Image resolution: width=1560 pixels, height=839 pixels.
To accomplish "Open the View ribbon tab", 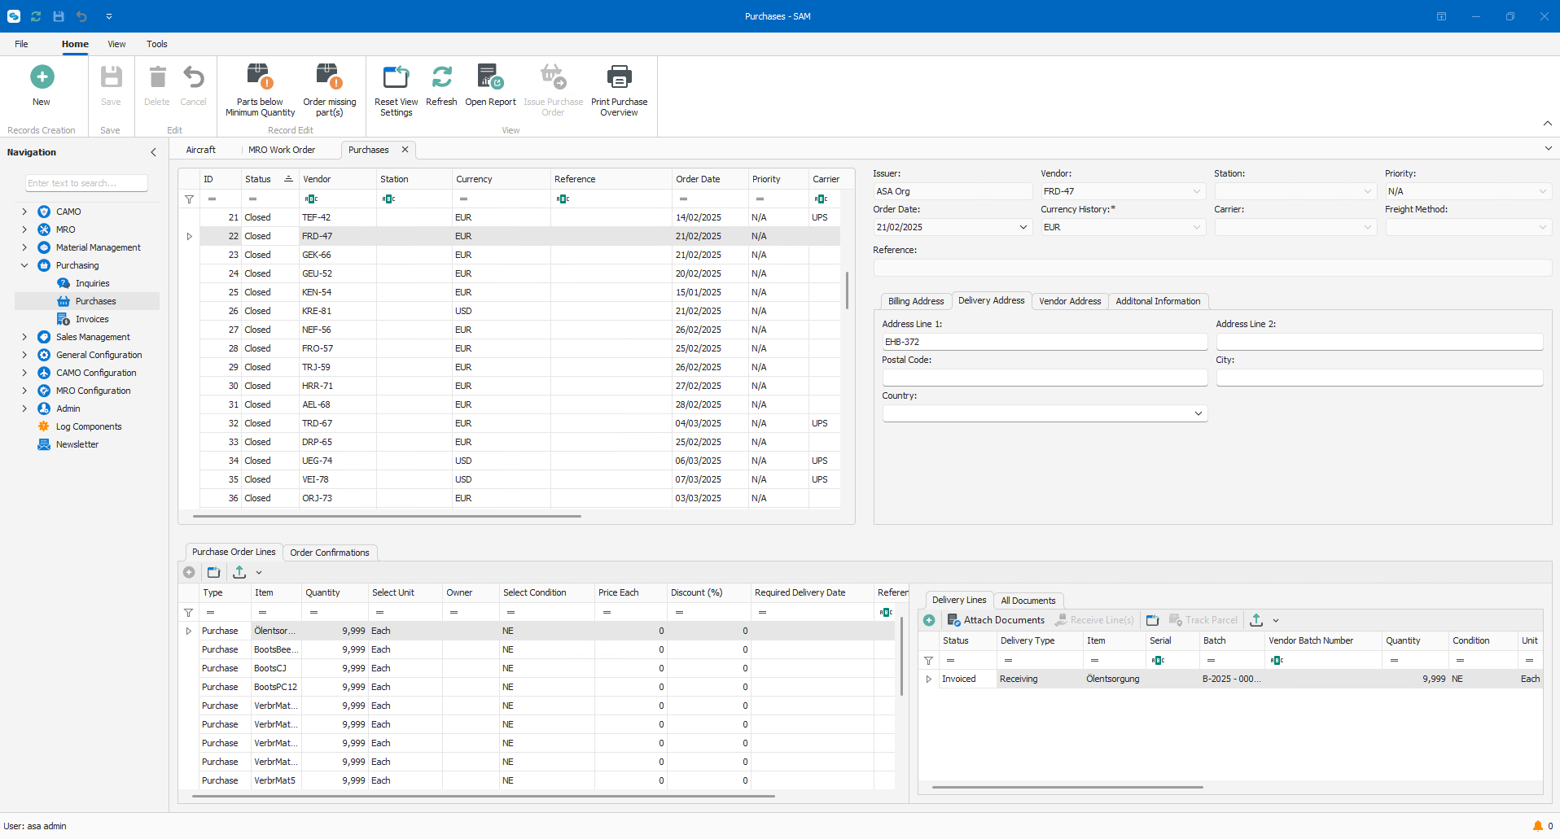I will [x=116, y=44].
